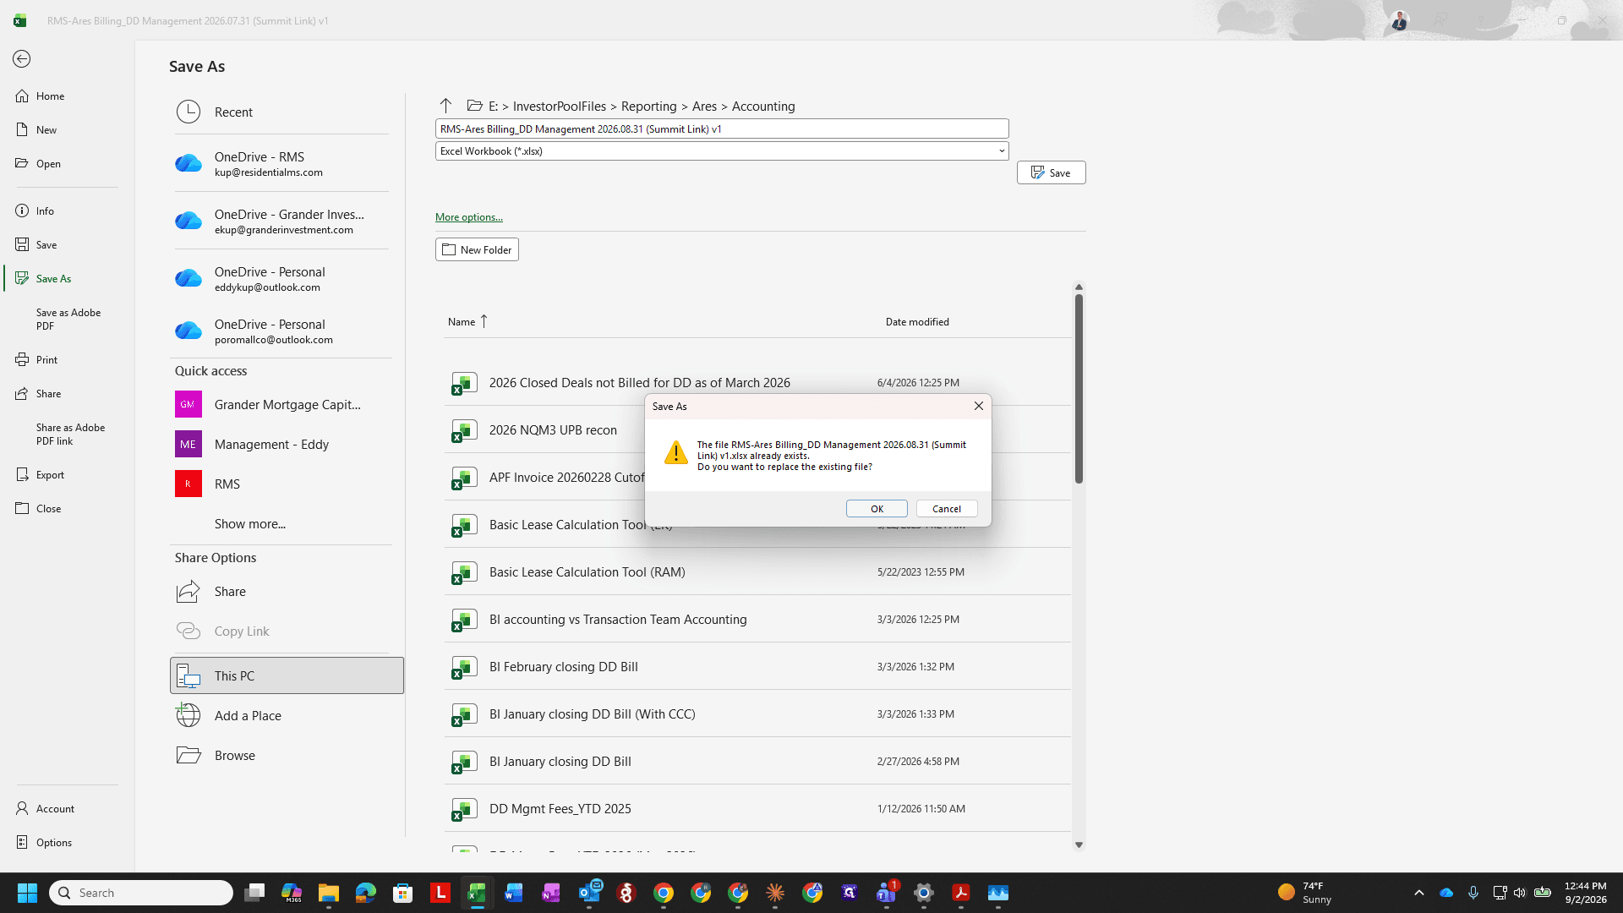
Task: Click InvestorPoolFiles in breadcrumb path
Action: 560,106
